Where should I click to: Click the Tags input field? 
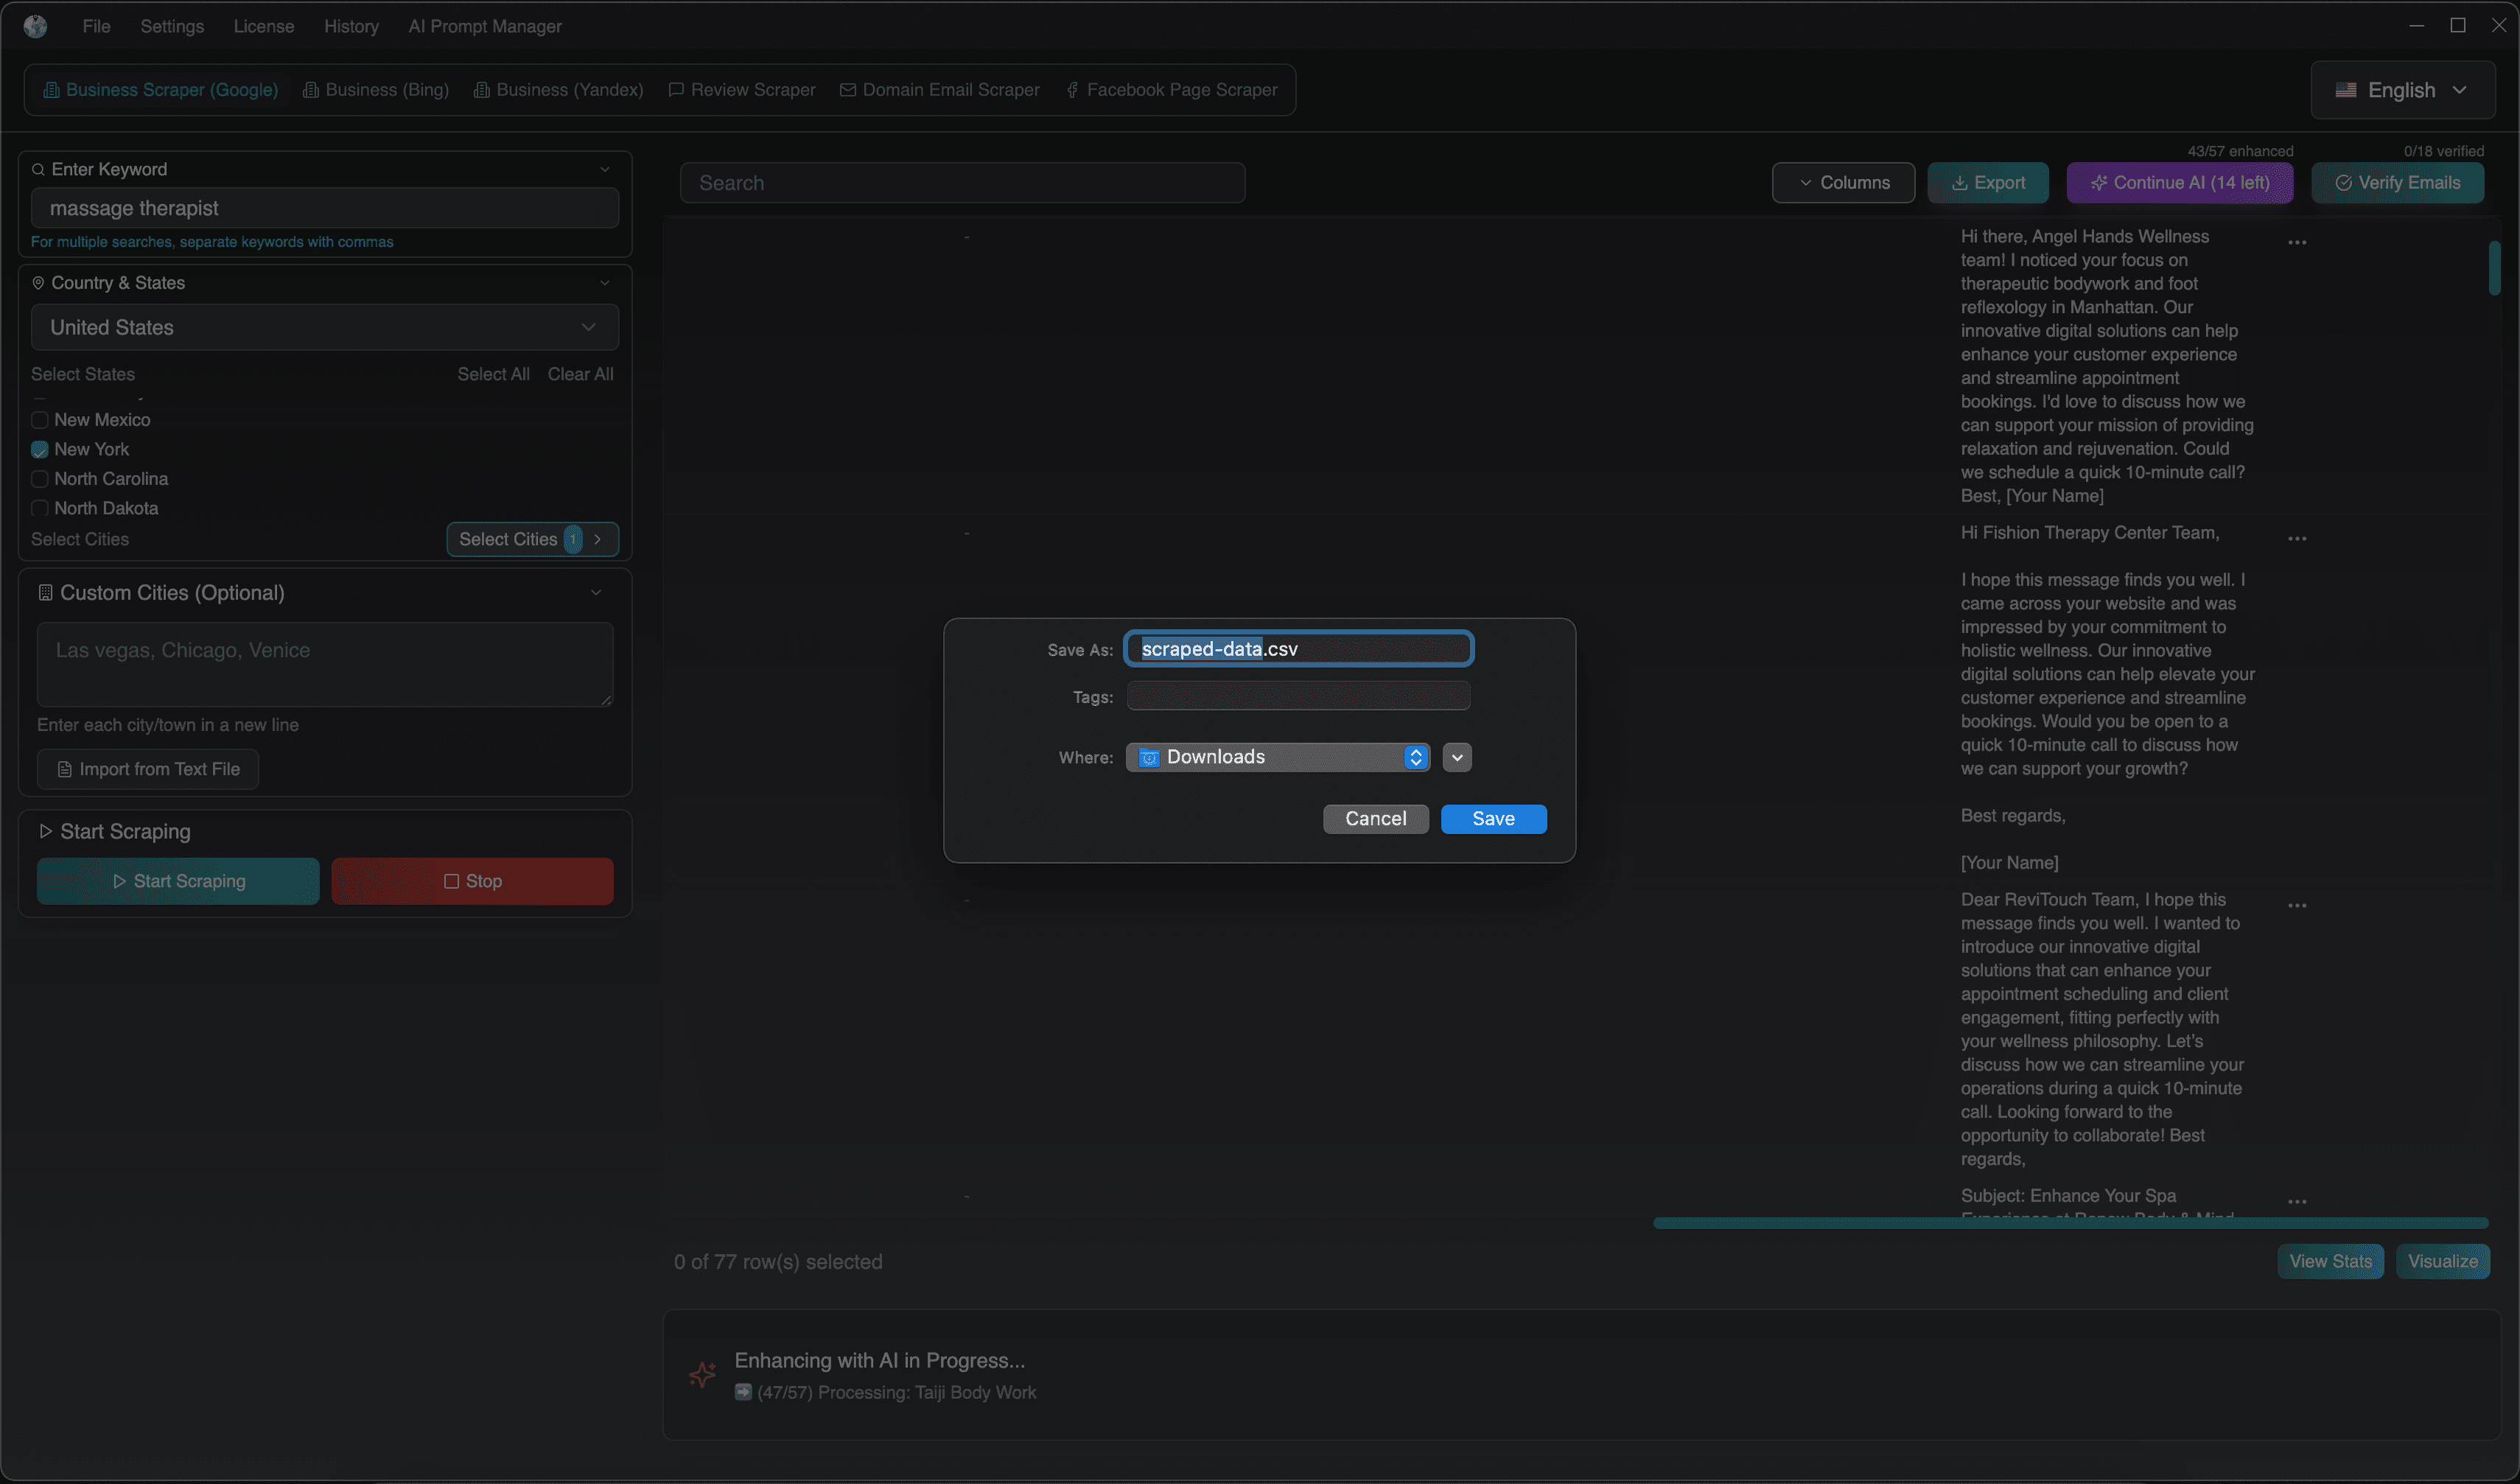1297,696
